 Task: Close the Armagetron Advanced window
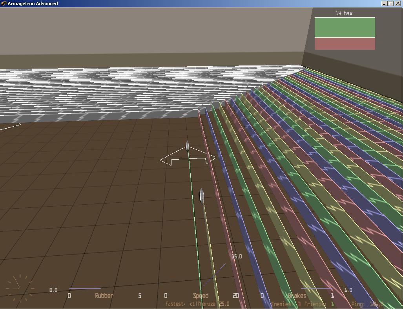pyautogui.click(x=398, y=4)
